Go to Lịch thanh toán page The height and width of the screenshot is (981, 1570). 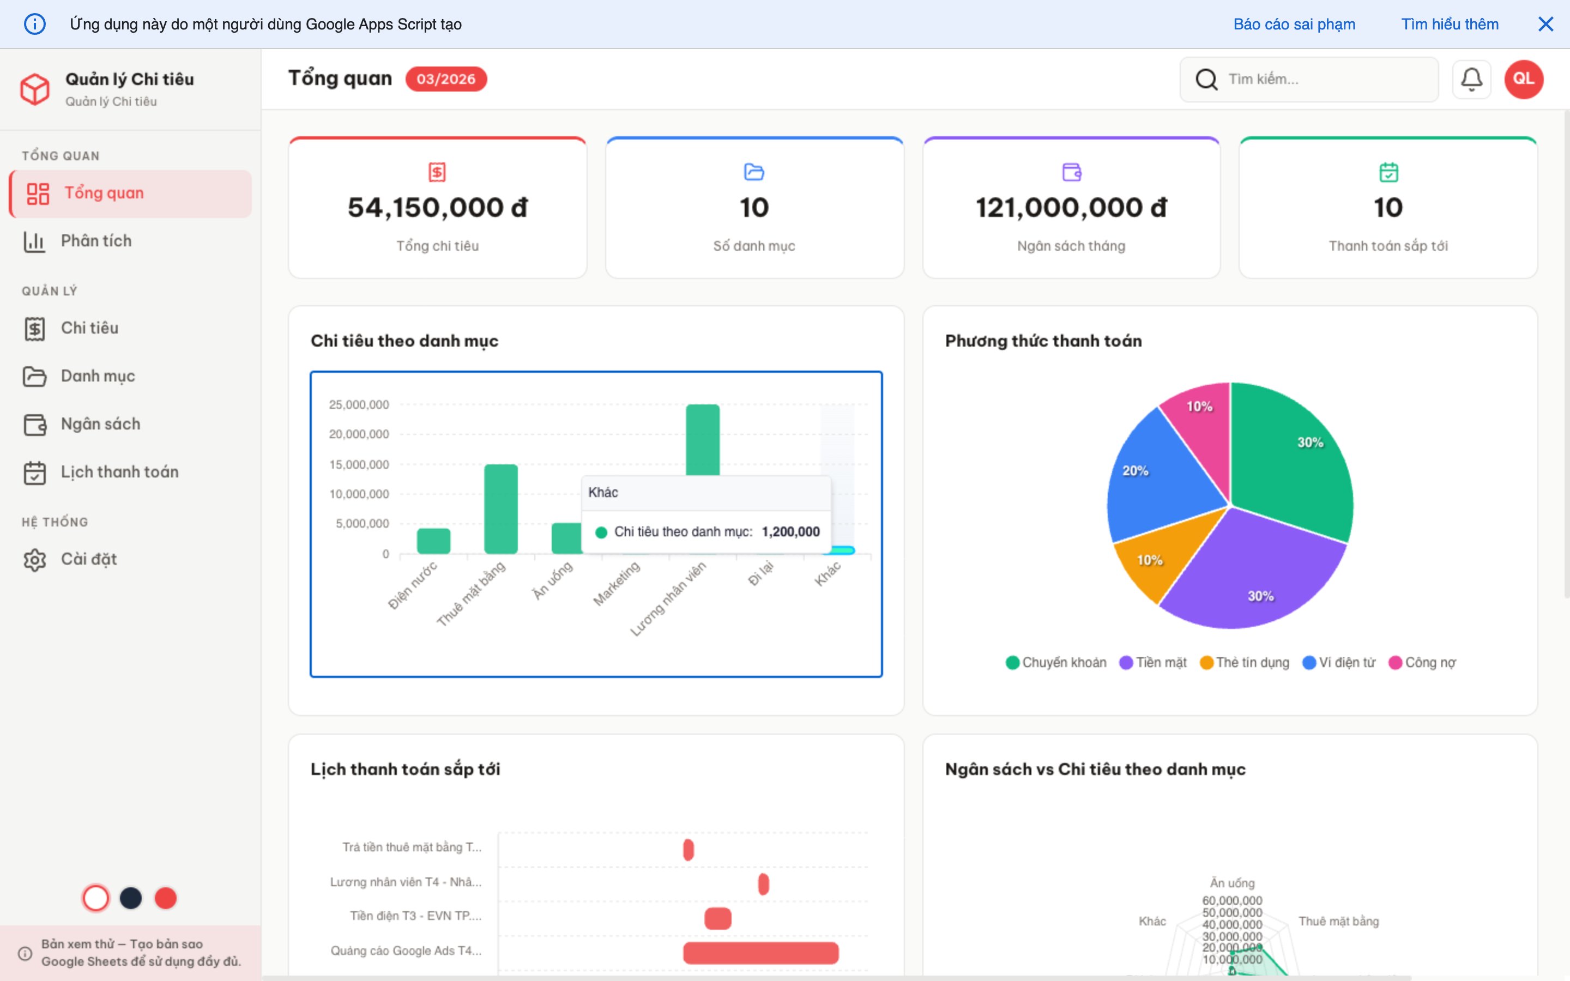(119, 471)
